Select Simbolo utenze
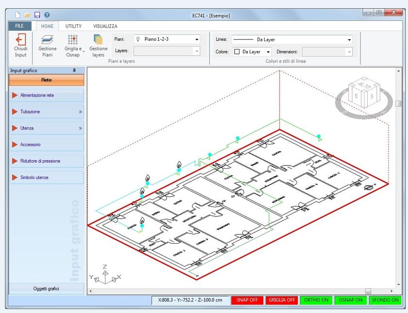Image resolution: width=408 pixels, height=313 pixels. (47, 178)
